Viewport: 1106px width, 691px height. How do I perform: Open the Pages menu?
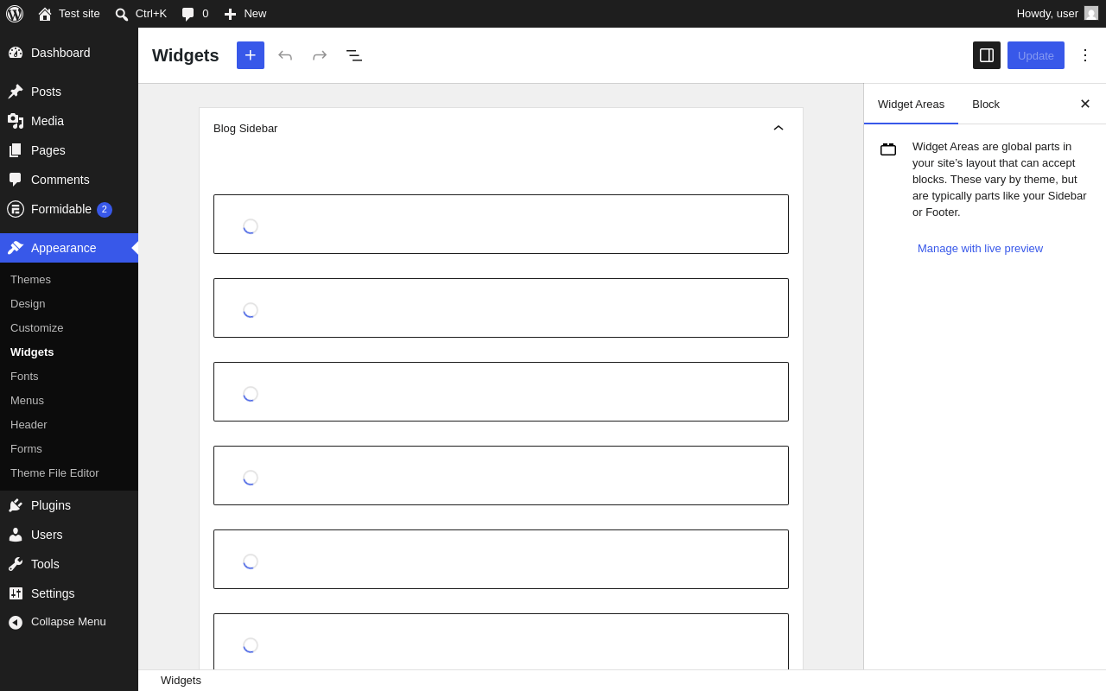[69, 150]
